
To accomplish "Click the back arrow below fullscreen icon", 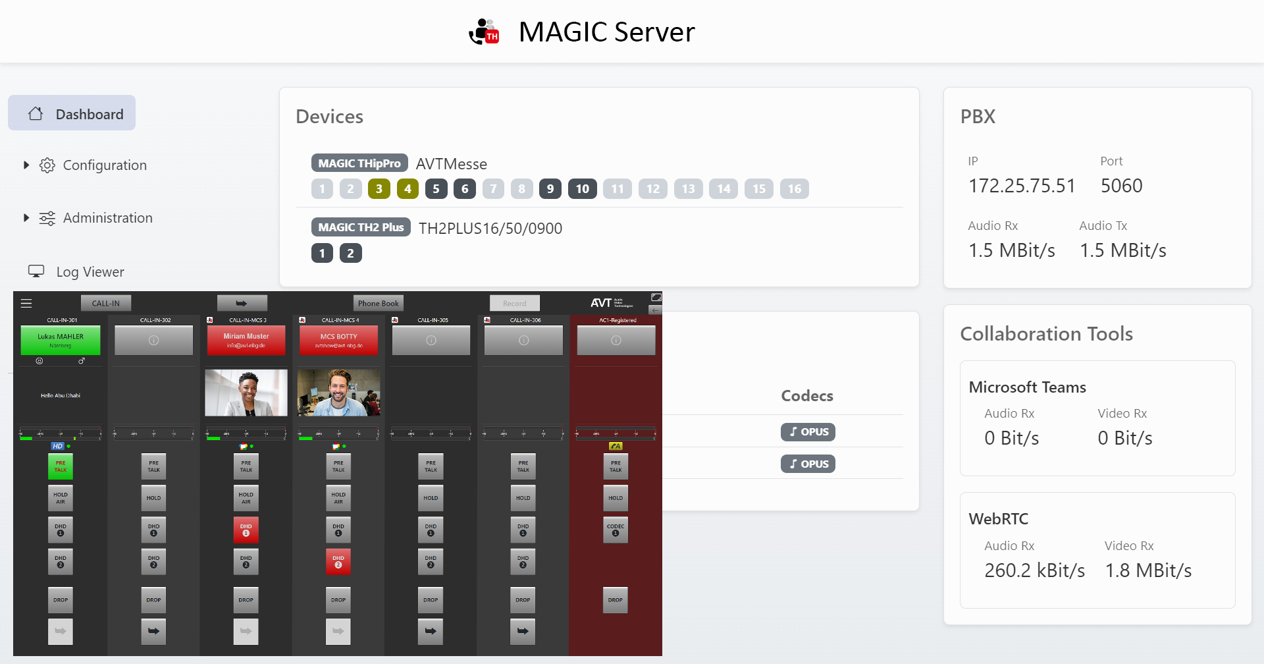I will (x=656, y=310).
